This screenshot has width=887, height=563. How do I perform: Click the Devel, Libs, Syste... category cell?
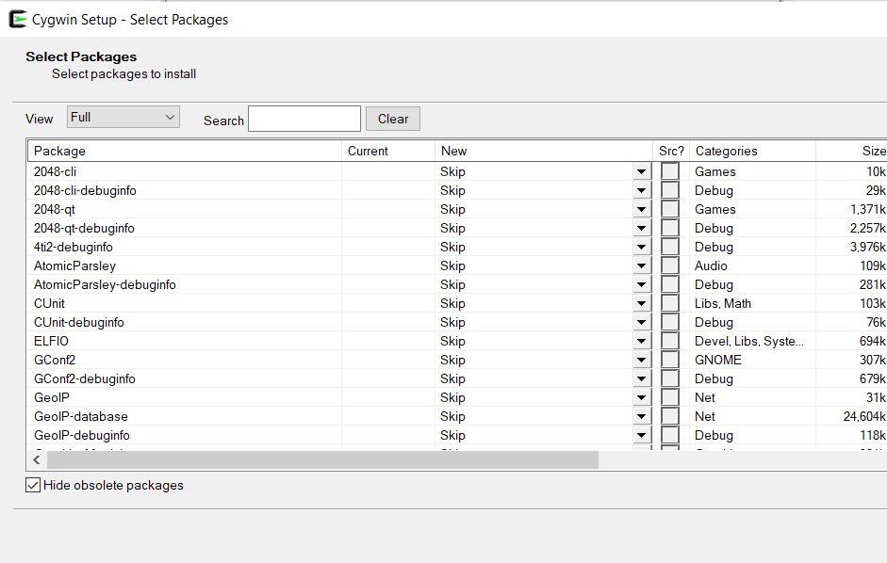click(x=749, y=341)
